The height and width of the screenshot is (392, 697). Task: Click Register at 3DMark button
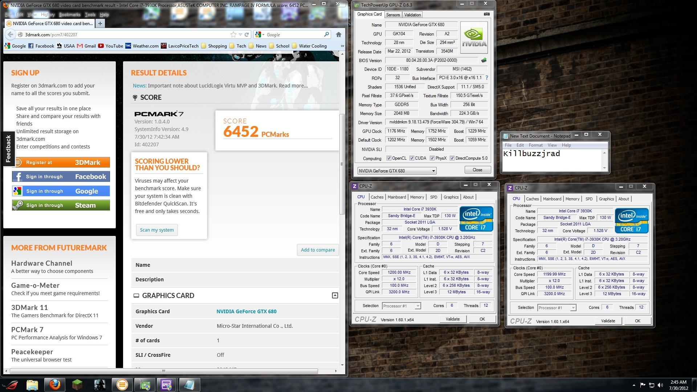click(61, 162)
